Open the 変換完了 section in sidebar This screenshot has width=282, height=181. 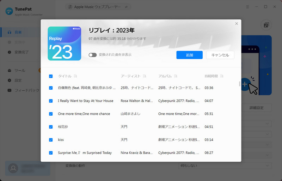tap(21, 52)
